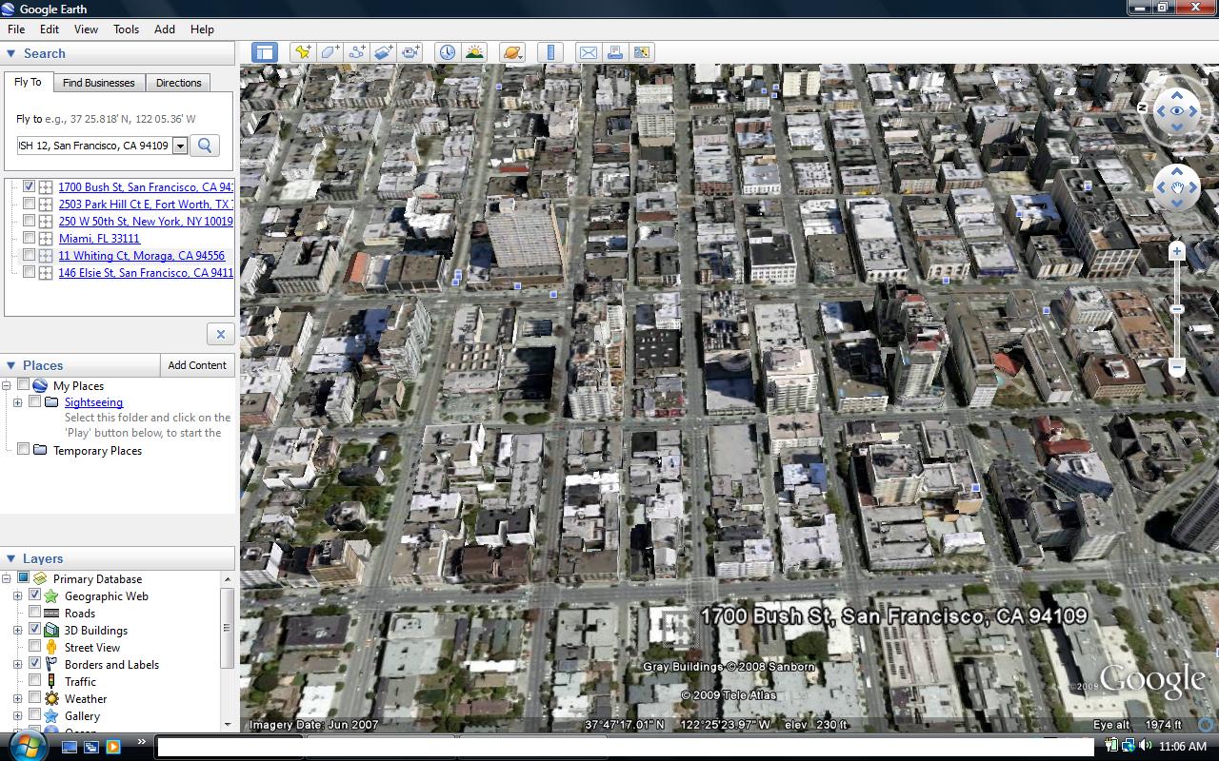Click the Add Content button
This screenshot has height=761, width=1219.
click(197, 365)
